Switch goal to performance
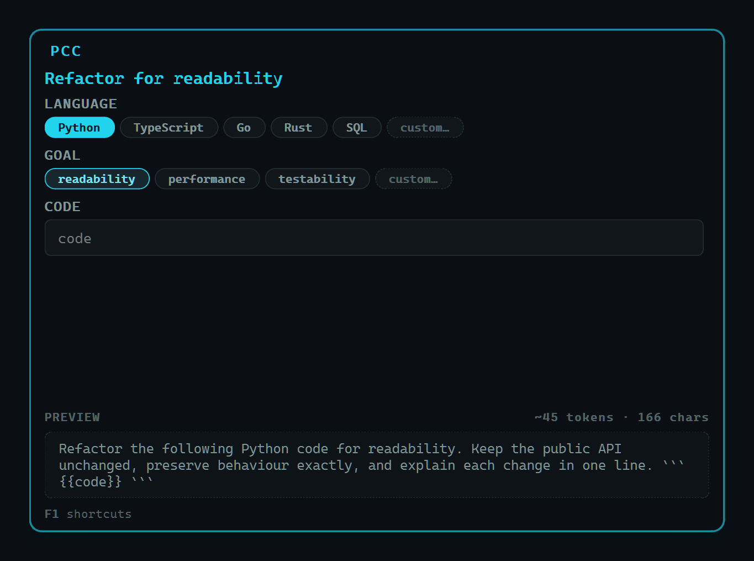Screen dimensions: 754x561 207,179
